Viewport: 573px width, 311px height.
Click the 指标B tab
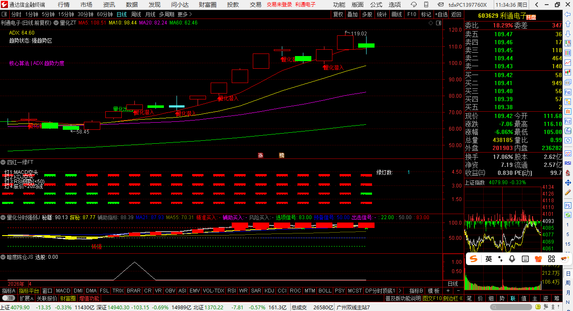(416, 291)
